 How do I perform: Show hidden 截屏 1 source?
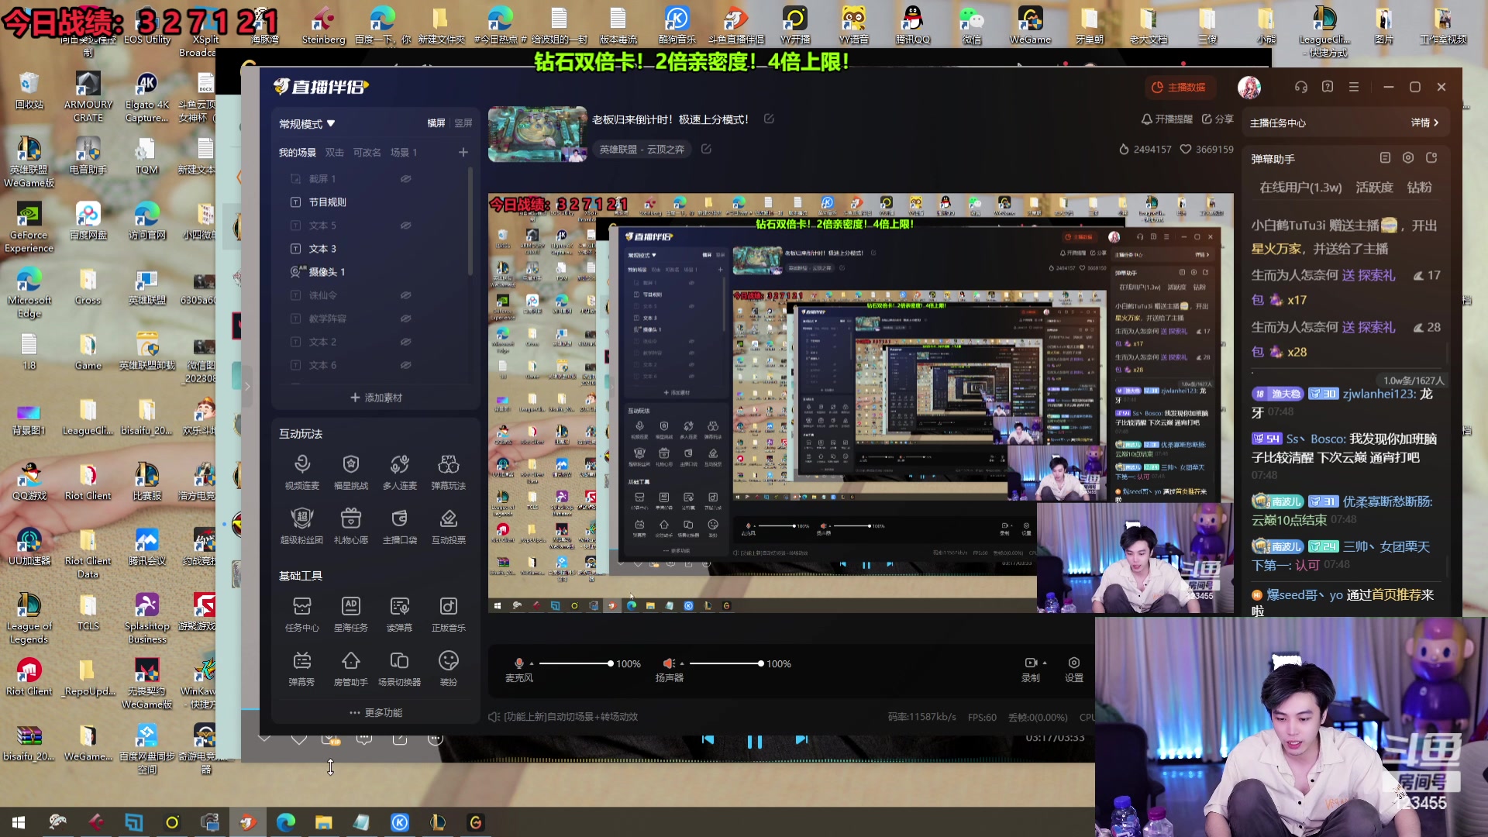[405, 179]
